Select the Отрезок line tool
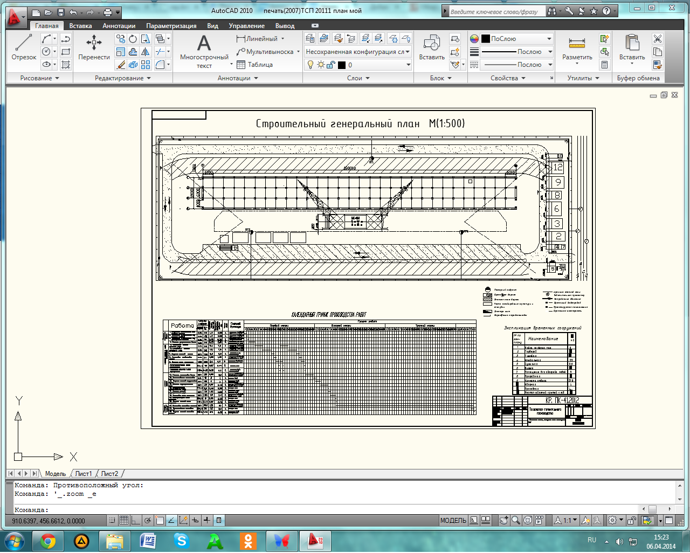The image size is (690, 553). pyautogui.click(x=24, y=47)
